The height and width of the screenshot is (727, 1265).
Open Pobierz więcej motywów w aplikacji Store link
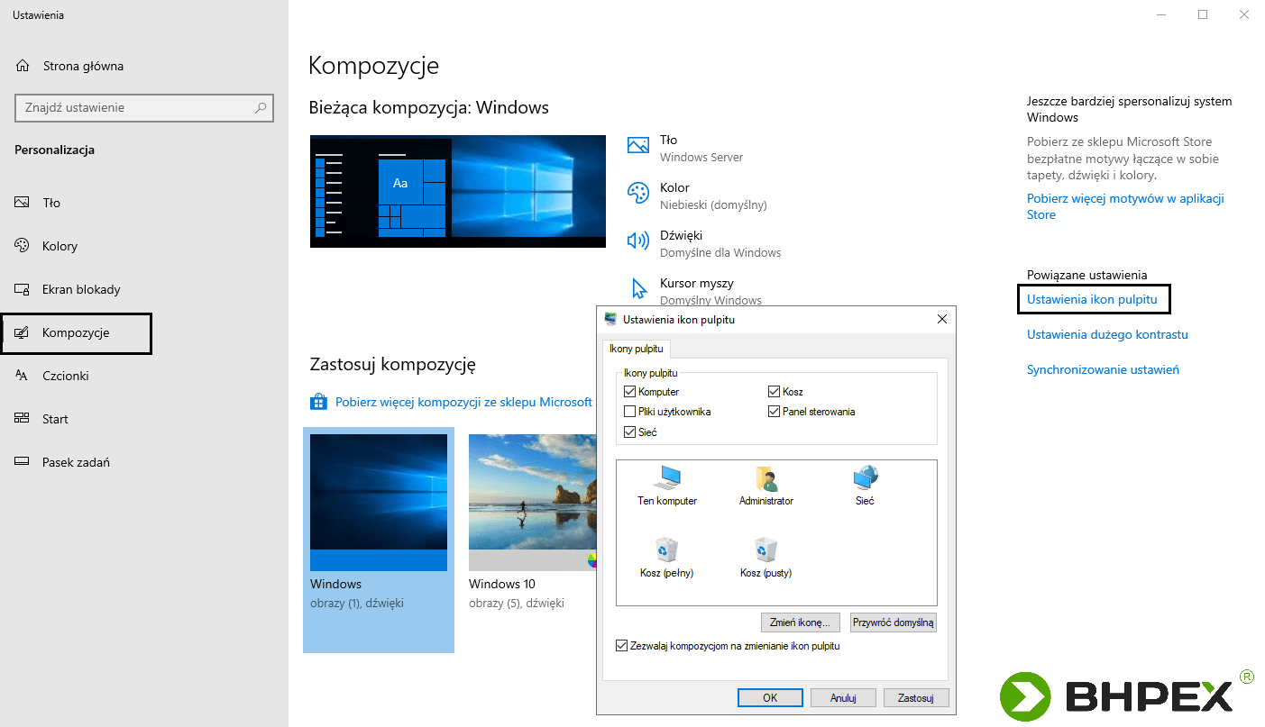(1125, 206)
